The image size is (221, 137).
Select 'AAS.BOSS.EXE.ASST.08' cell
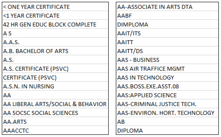(167, 86)
